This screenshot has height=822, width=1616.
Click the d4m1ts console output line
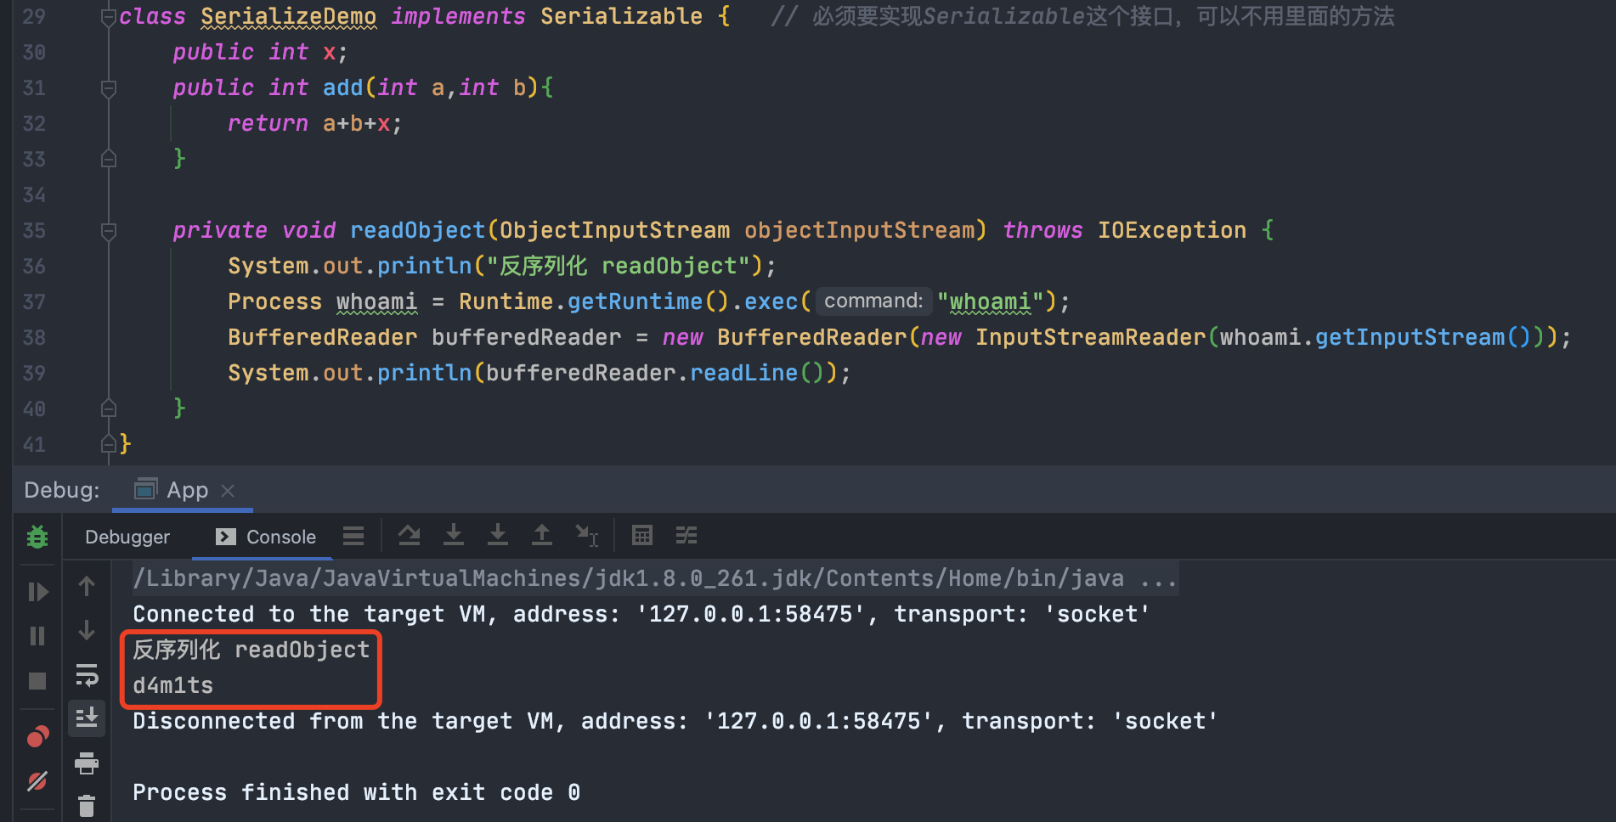pos(173,685)
